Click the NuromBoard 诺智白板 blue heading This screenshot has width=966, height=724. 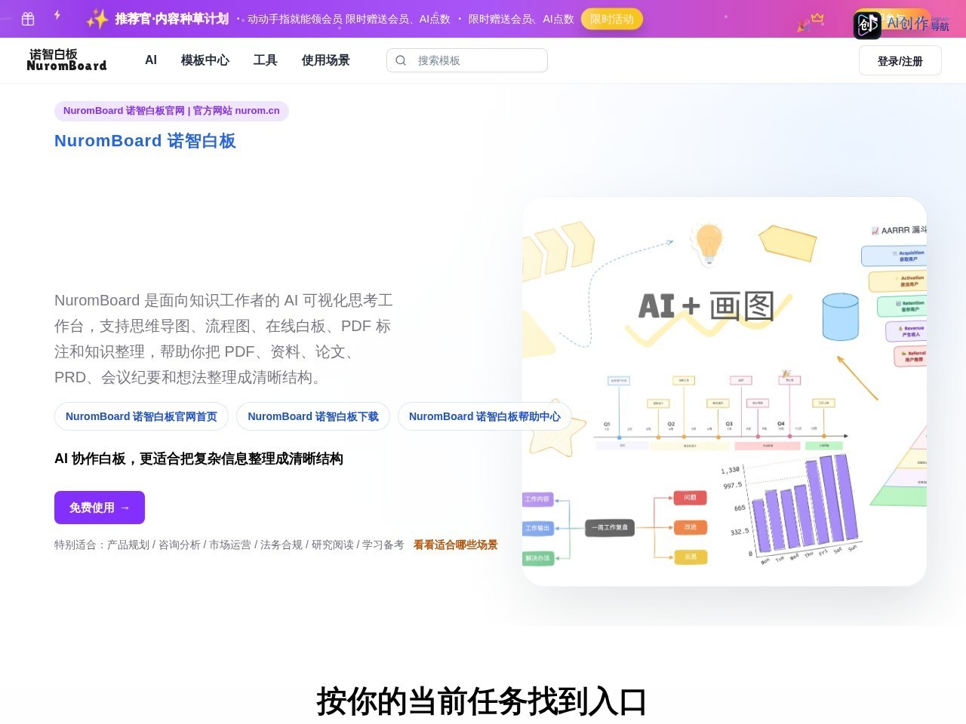click(145, 141)
